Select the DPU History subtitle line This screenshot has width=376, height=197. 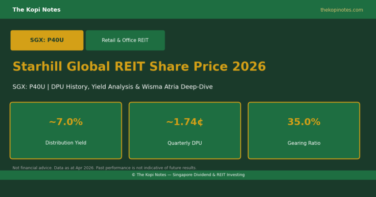[113, 87]
